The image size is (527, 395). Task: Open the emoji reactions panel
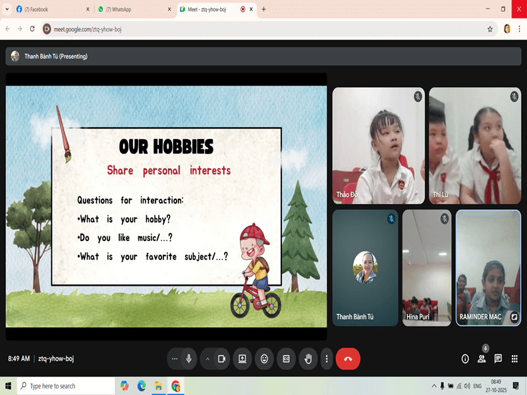tap(264, 359)
